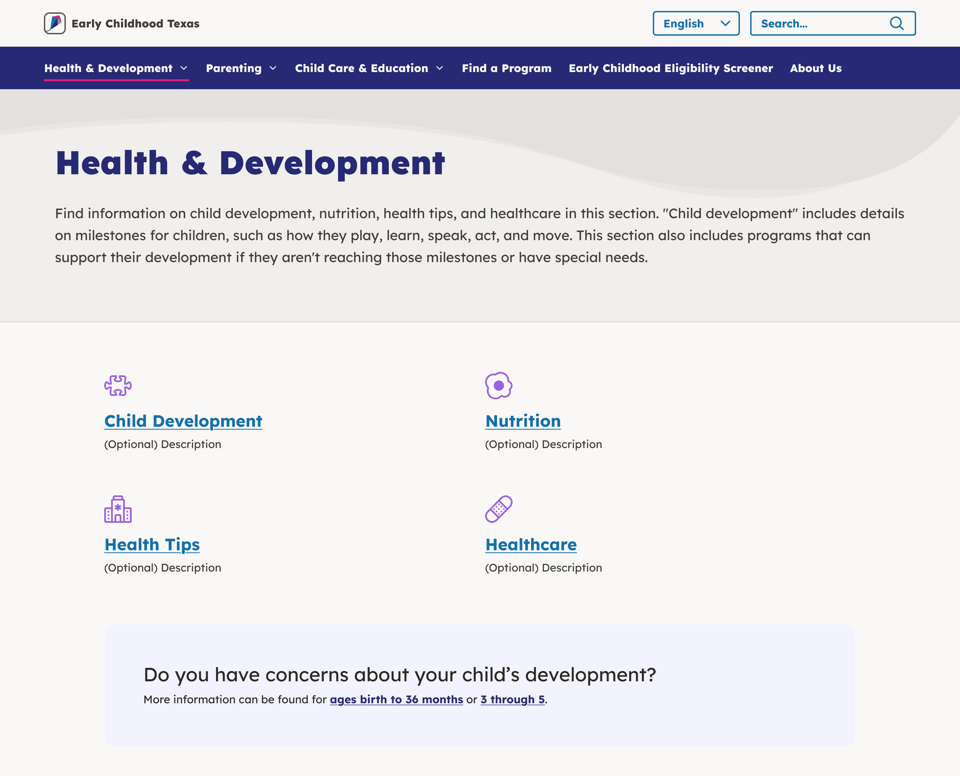This screenshot has height=776, width=960.
Task: Click the fried egg Nutrition icon
Action: tap(499, 385)
